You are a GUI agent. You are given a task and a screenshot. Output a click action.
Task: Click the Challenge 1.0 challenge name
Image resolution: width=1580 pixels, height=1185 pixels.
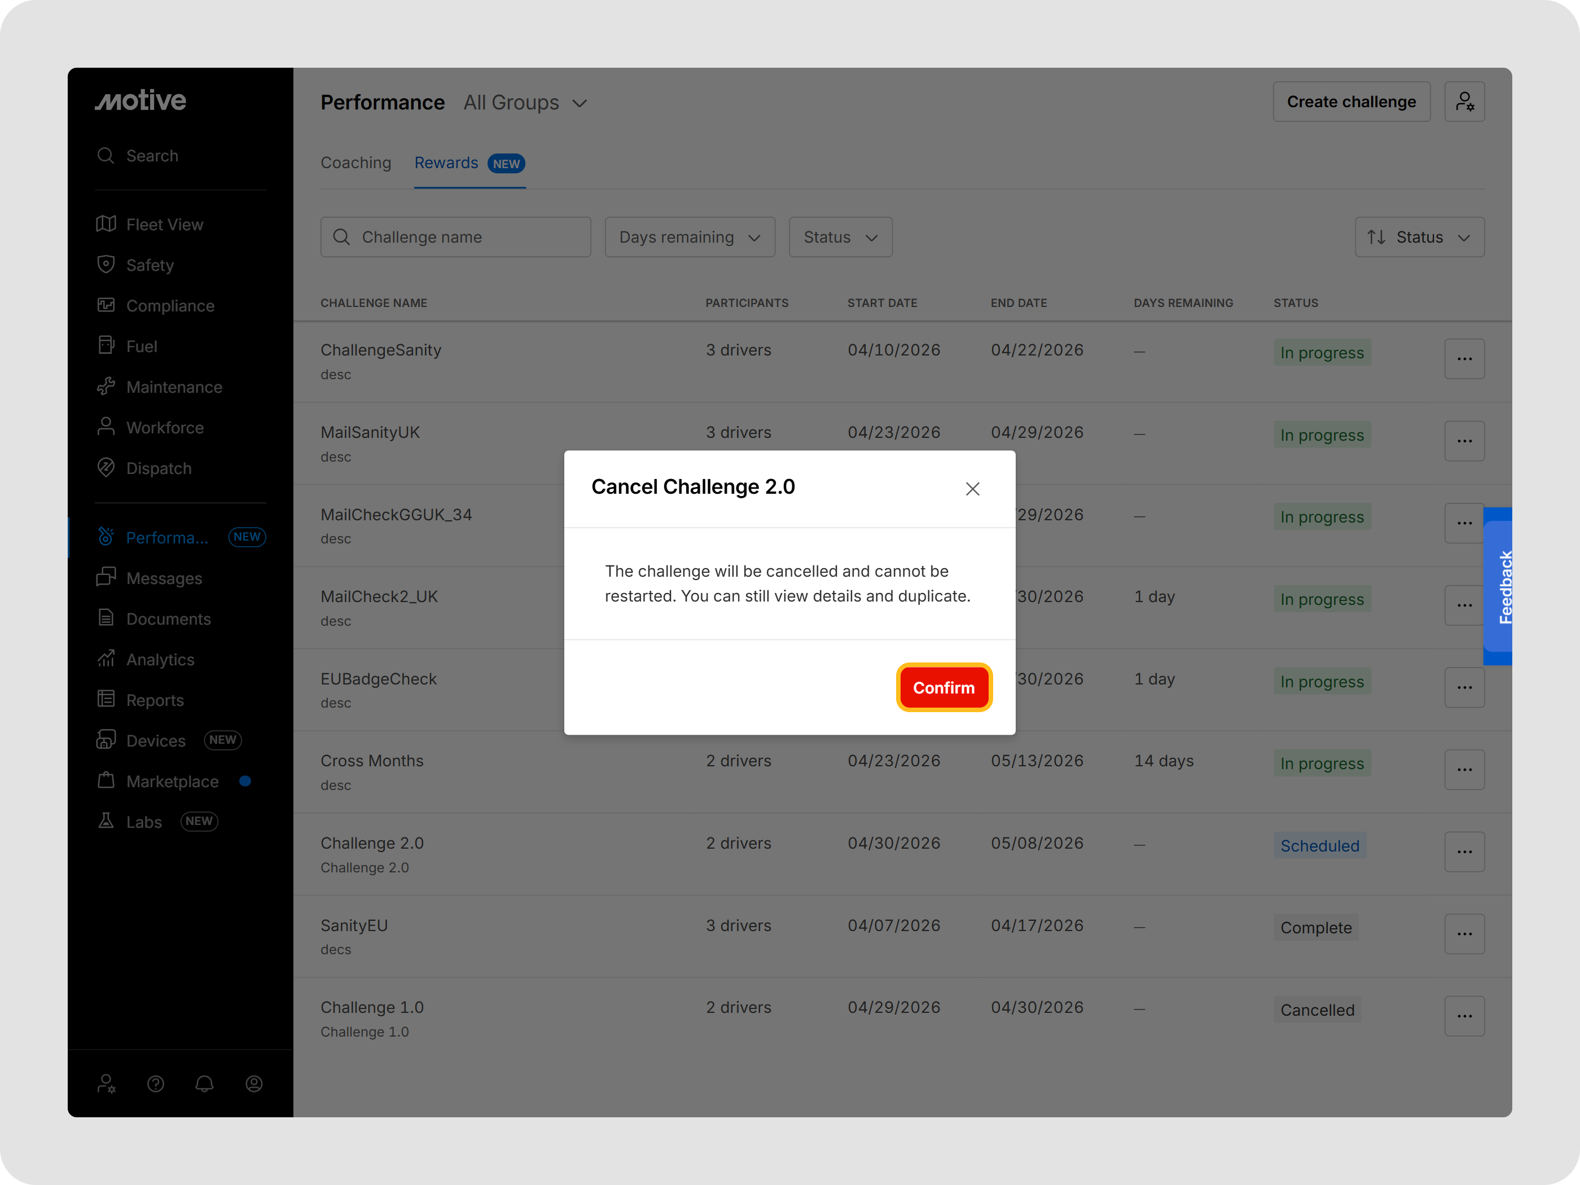(372, 1007)
